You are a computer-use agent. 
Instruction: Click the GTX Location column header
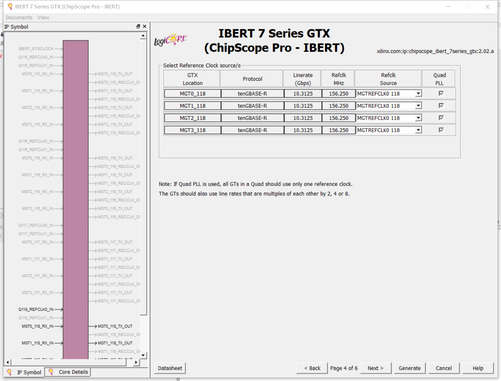pos(192,79)
